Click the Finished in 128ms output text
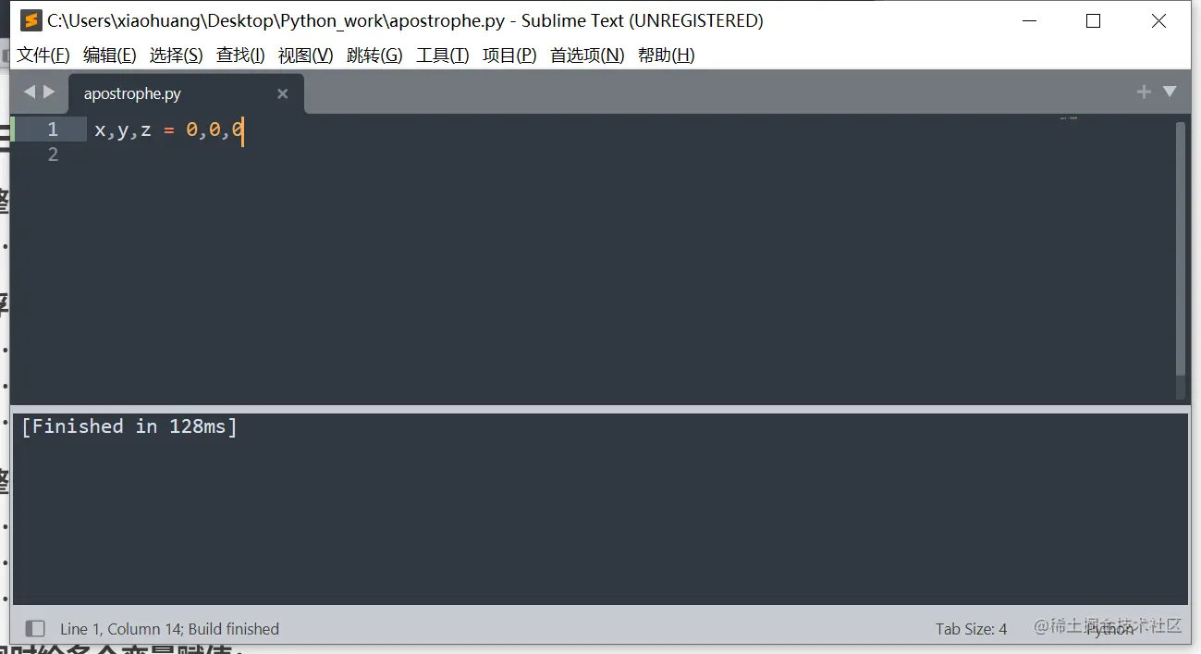 (x=129, y=426)
